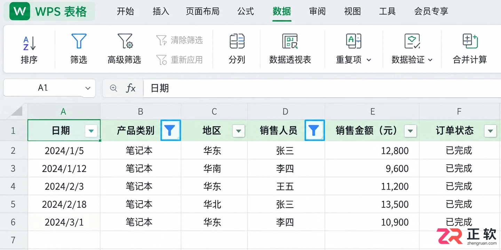Switch to the 视图 tab
This screenshot has width=501, height=250.
coord(352,11)
